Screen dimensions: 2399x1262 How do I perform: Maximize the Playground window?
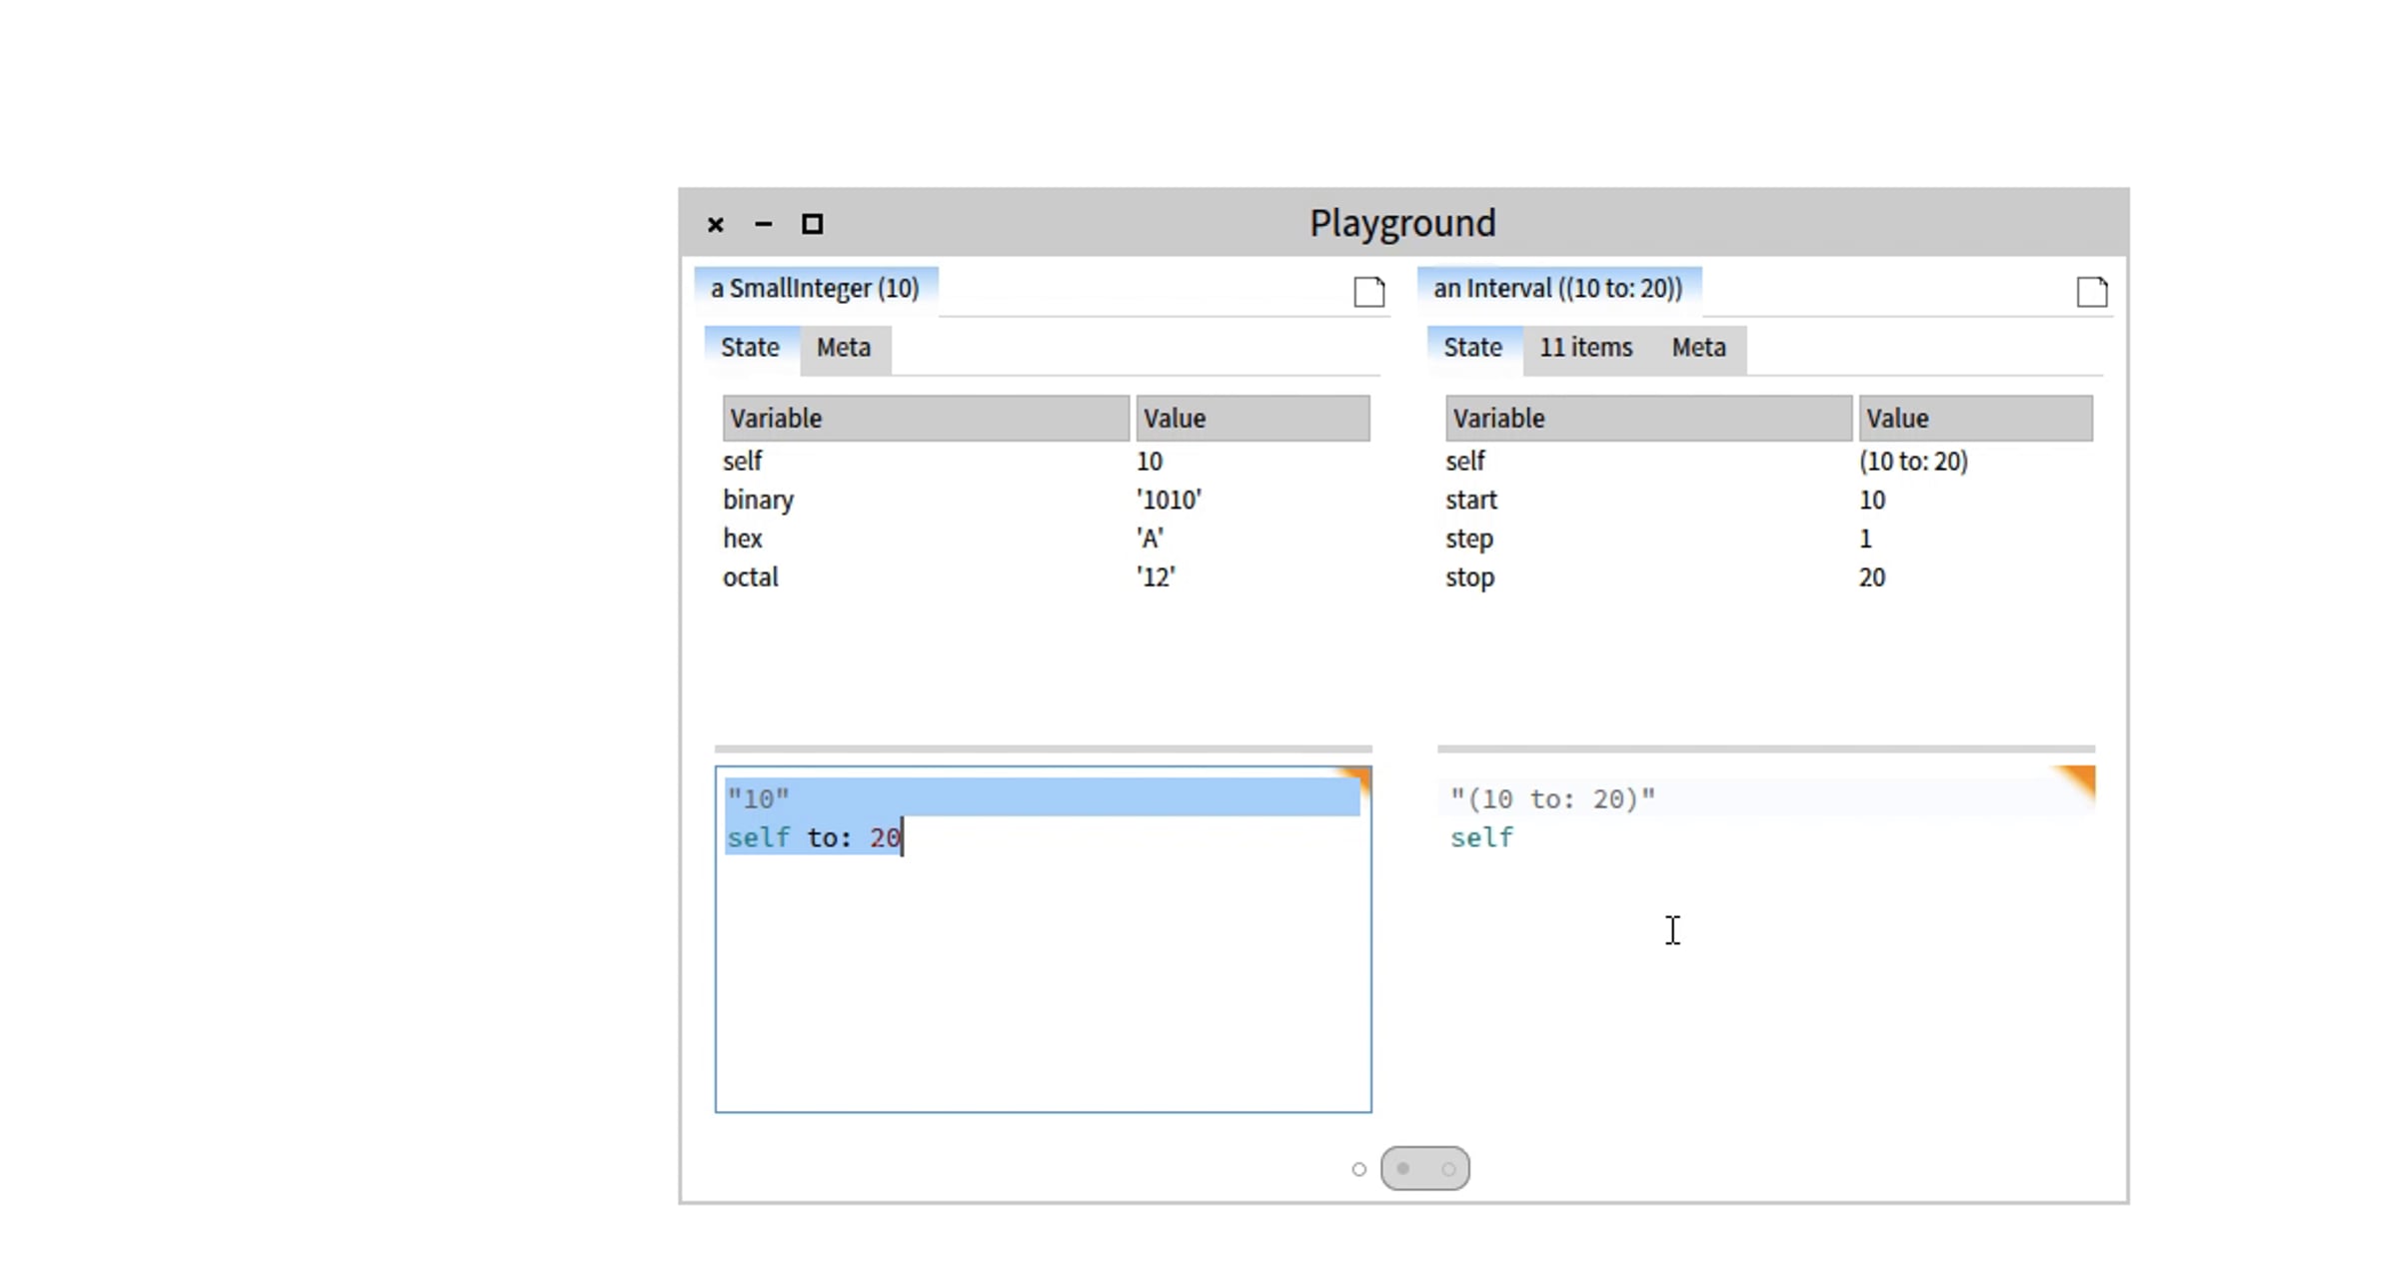coord(813,224)
